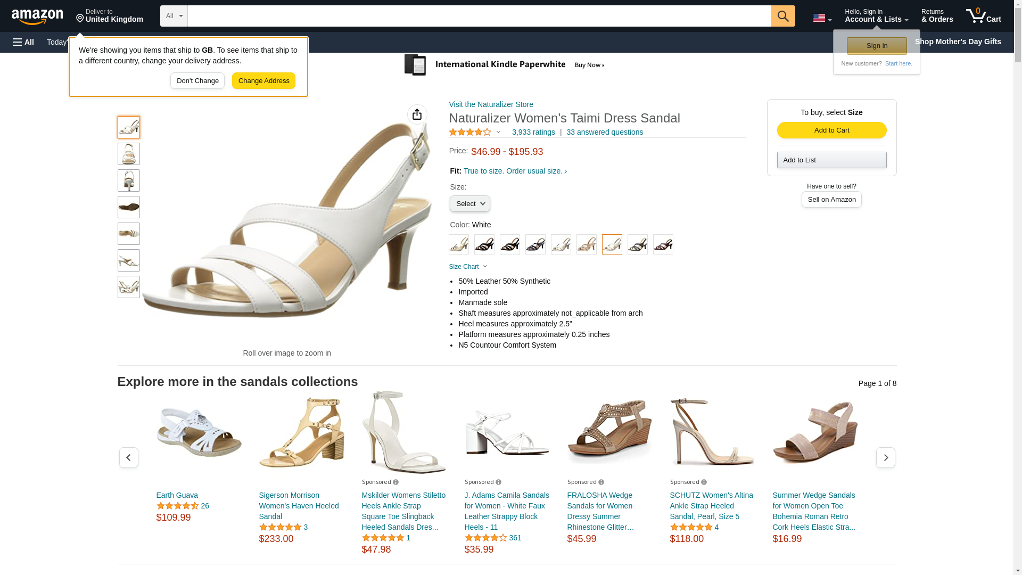Open the Size Select dropdown
Image resolution: width=1022 pixels, height=575 pixels.
click(x=469, y=204)
